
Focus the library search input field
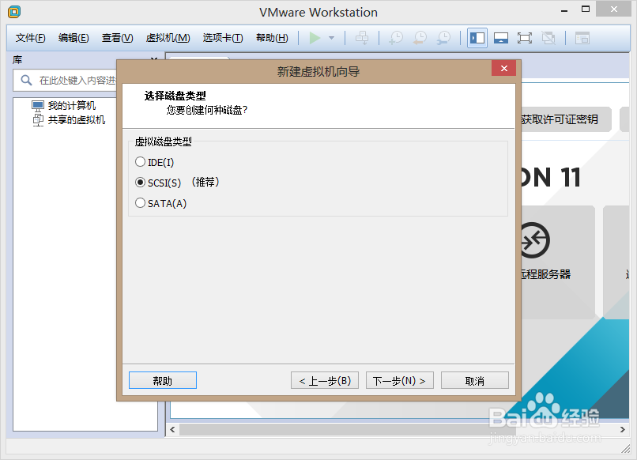pyautogui.click(x=65, y=81)
